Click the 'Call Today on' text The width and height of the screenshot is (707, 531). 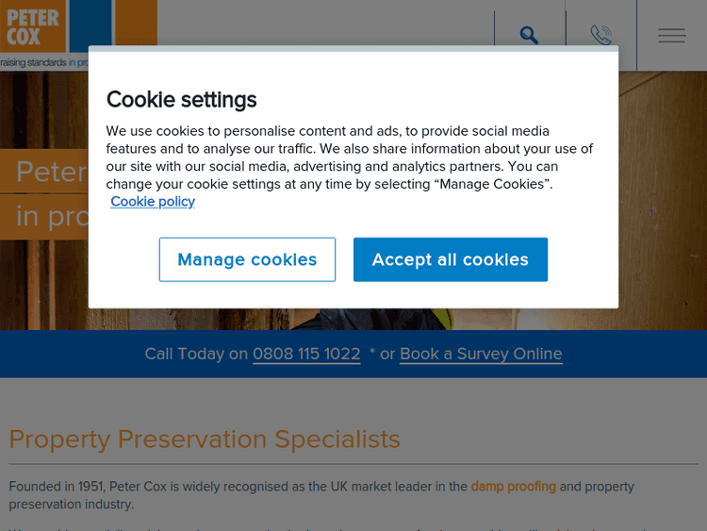tap(196, 354)
